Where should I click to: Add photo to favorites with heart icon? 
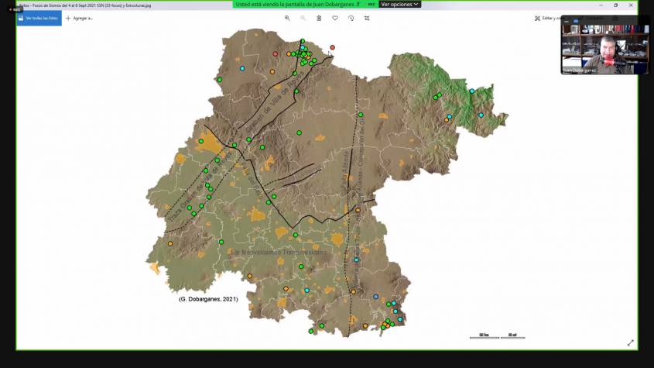335,18
